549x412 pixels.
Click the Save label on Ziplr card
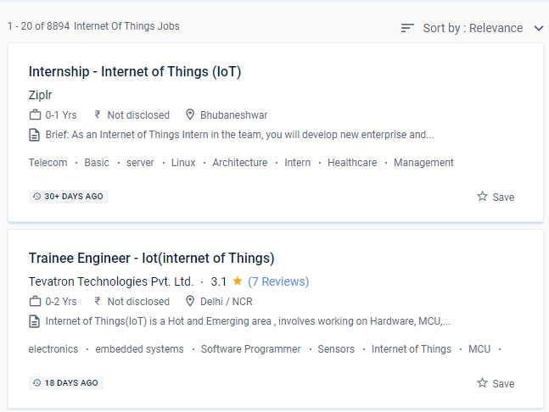pyautogui.click(x=503, y=198)
